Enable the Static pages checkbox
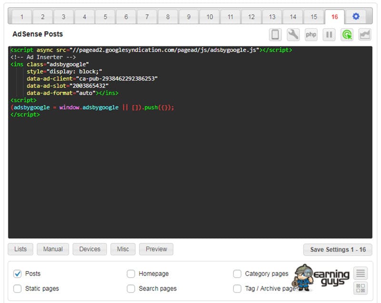The width and height of the screenshot is (381, 303). [18, 289]
